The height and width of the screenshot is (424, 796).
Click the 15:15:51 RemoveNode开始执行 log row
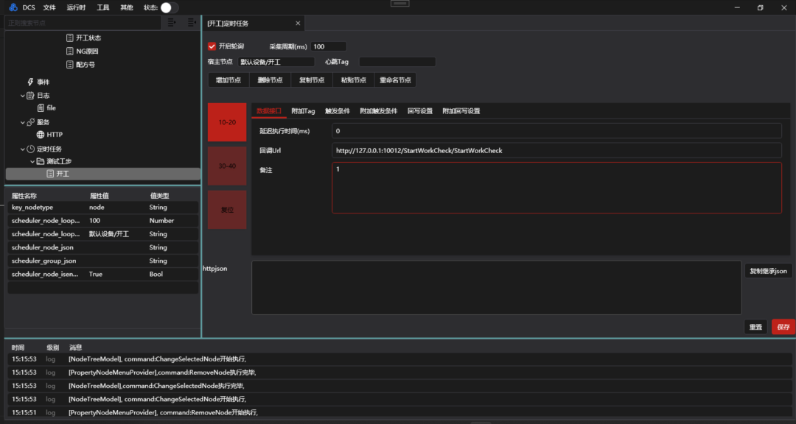coord(402,412)
